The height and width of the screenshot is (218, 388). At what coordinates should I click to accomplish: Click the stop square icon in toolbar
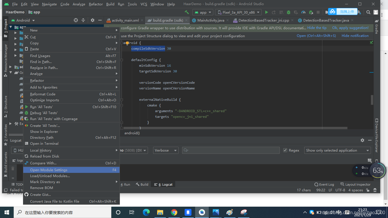coord(318,12)
